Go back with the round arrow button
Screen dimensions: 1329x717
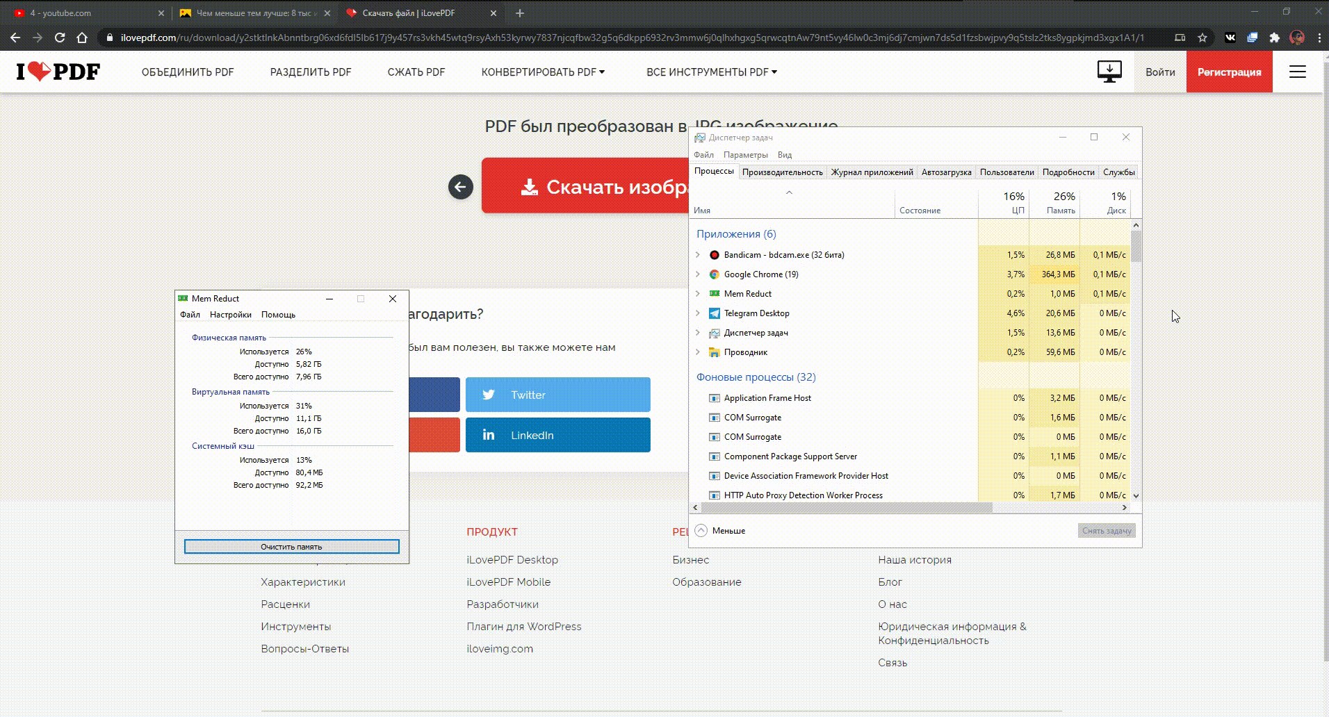pos(460,187)
